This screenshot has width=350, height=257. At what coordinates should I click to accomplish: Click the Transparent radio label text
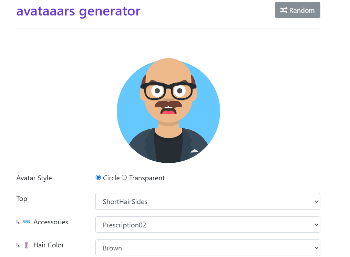(147, 178)
